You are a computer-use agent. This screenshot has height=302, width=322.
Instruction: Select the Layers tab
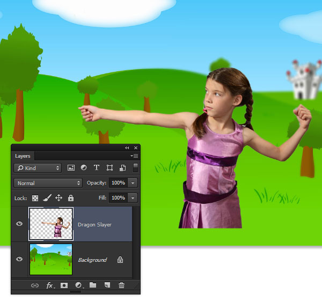point(23,156)
